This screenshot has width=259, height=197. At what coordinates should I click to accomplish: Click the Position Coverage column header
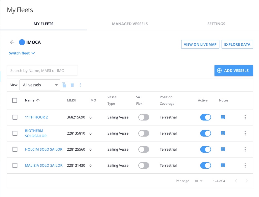[x=167, y=100]
